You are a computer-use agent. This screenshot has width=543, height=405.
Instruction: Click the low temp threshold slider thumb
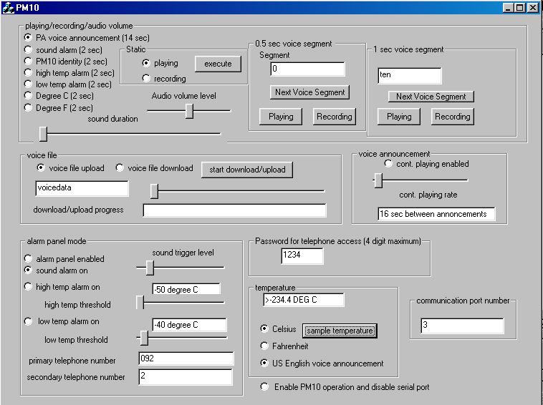[145, 338]
